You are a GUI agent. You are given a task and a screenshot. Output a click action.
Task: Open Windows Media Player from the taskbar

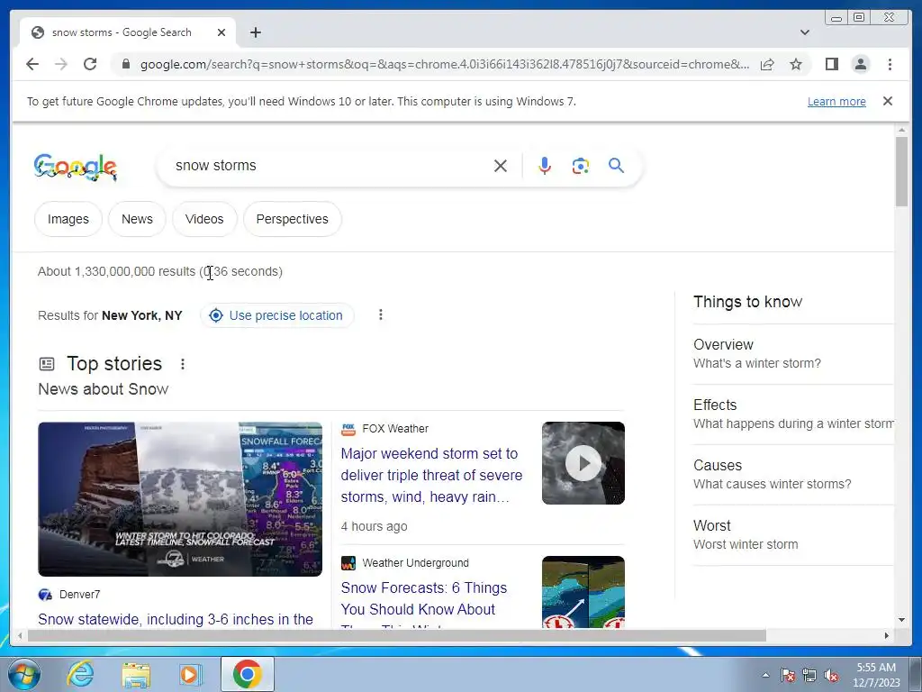(x=190, y=675)
